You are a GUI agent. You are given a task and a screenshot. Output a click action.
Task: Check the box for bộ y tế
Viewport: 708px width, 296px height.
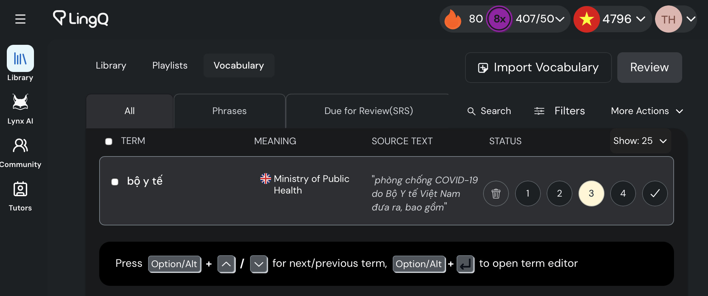pos(115,182)
